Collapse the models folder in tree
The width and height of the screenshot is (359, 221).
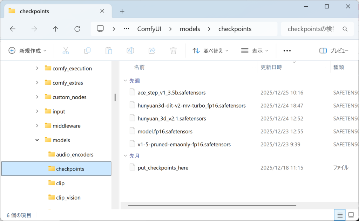pyautogui.click(x=37, y=140)
